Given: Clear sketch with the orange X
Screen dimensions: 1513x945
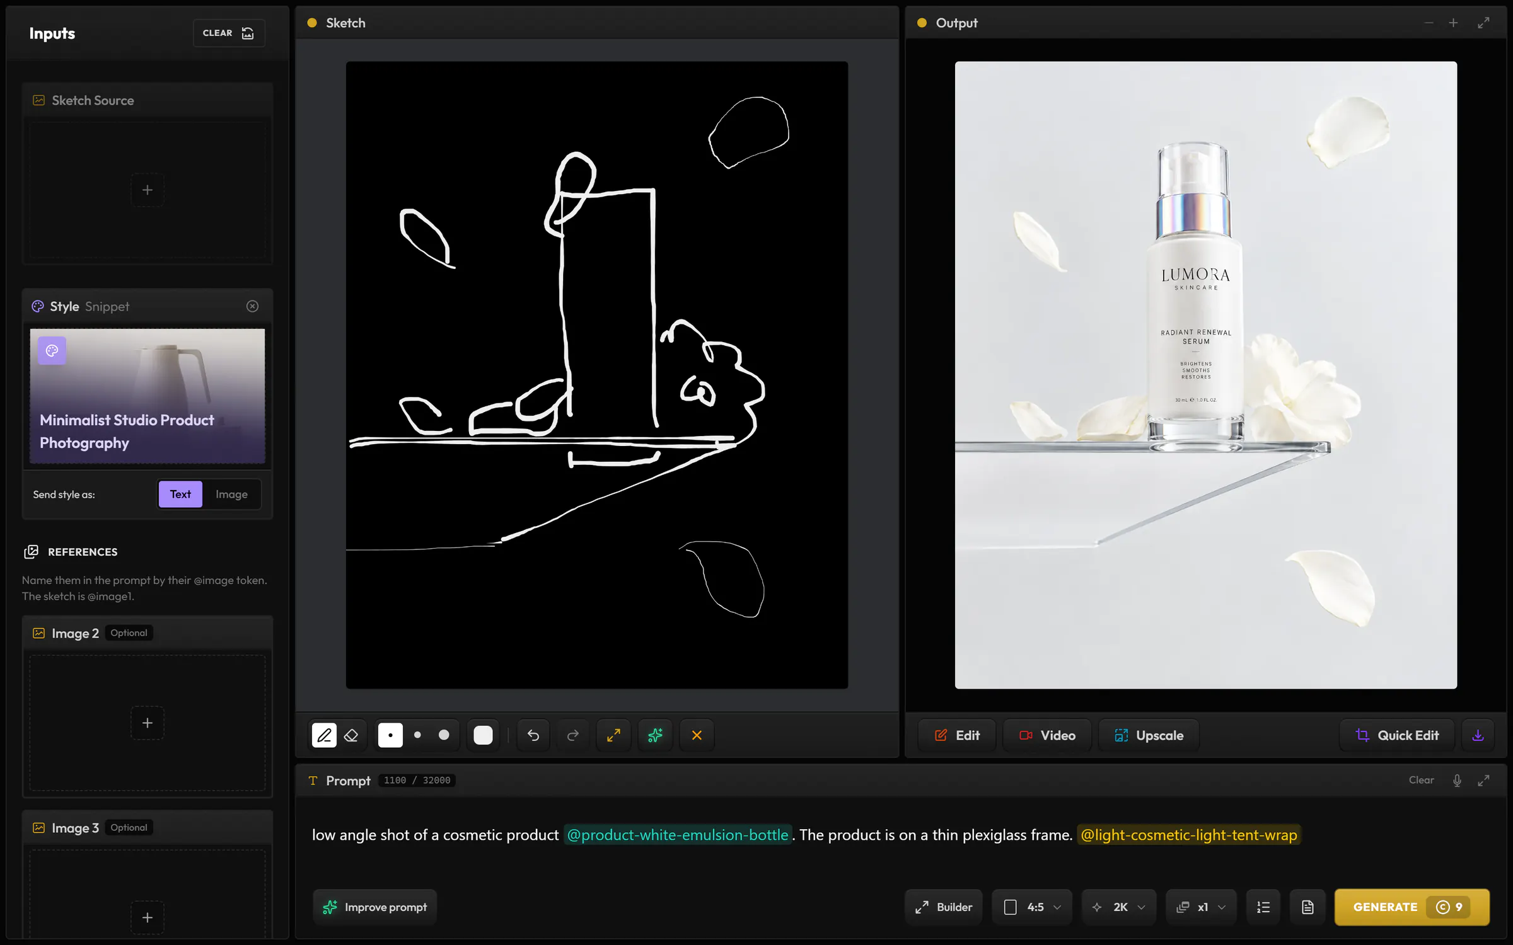Looking at the screenshot, I should click(x=697, y=735).
